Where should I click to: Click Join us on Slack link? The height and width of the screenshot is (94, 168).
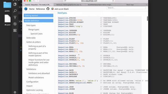pos(61,9)
